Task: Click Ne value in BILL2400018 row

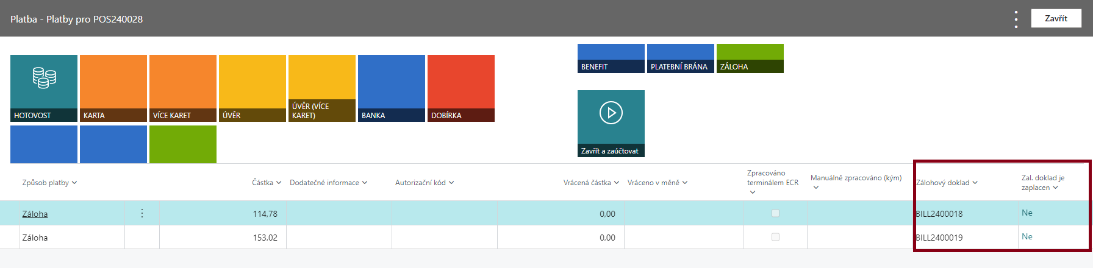Action: tap(1027, 213)
